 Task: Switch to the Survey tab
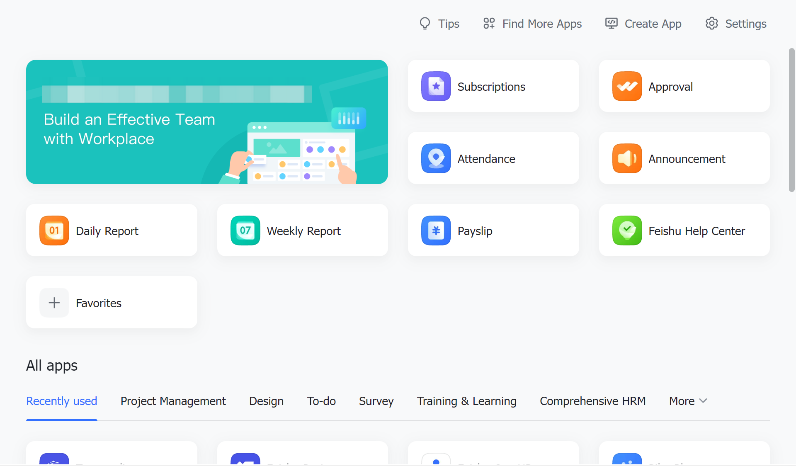(x=376, y=401)
